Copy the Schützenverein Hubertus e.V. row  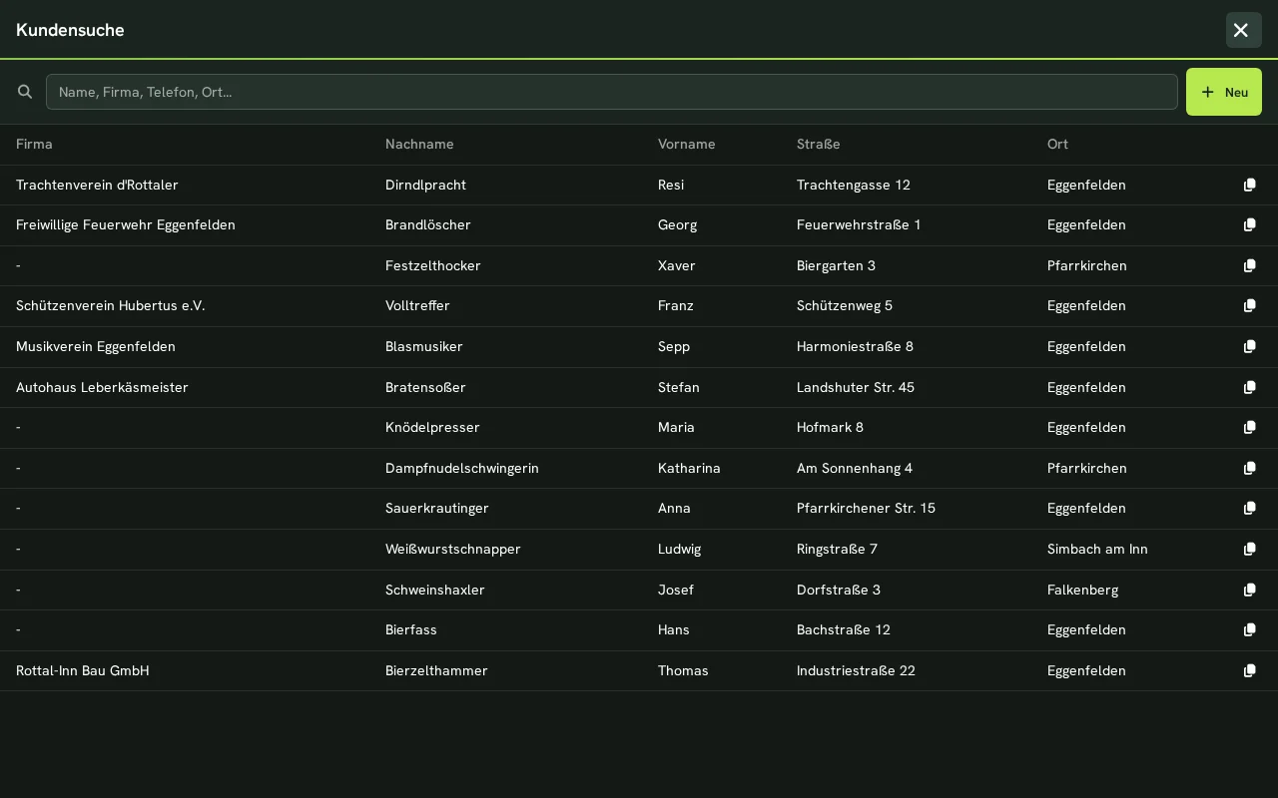coord(1249,305)
